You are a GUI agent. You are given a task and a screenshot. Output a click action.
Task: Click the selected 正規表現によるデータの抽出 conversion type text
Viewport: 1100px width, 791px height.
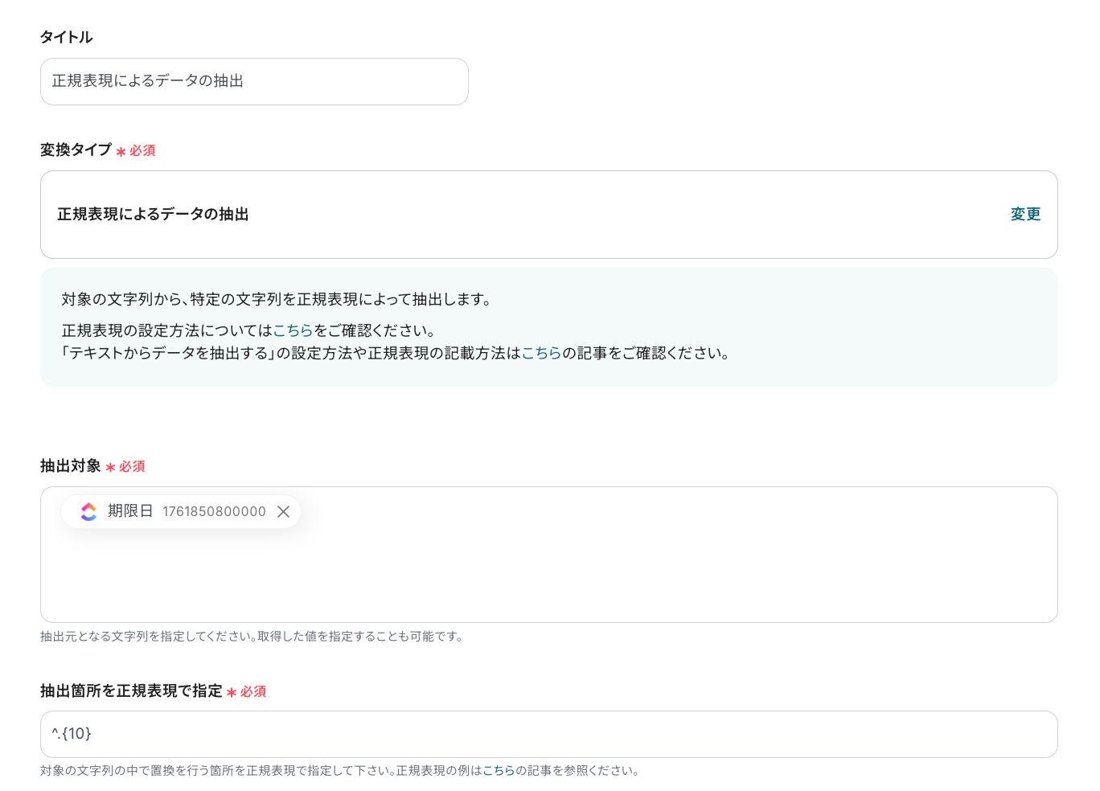click(x=153, y=215)
